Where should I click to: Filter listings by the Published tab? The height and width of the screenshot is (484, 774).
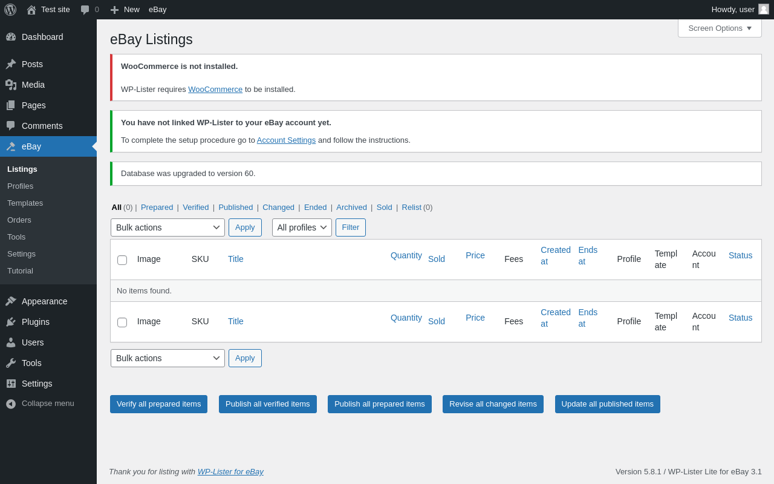(236, 208)
